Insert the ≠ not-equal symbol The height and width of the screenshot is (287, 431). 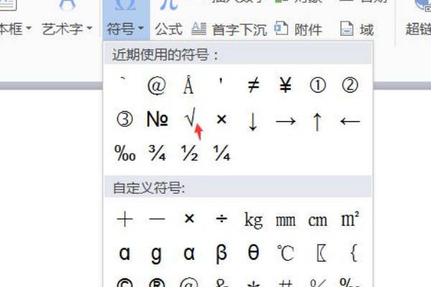tap(253, 85)
